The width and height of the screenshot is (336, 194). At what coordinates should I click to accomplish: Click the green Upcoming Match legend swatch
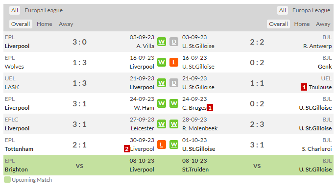tap(7, 180)
